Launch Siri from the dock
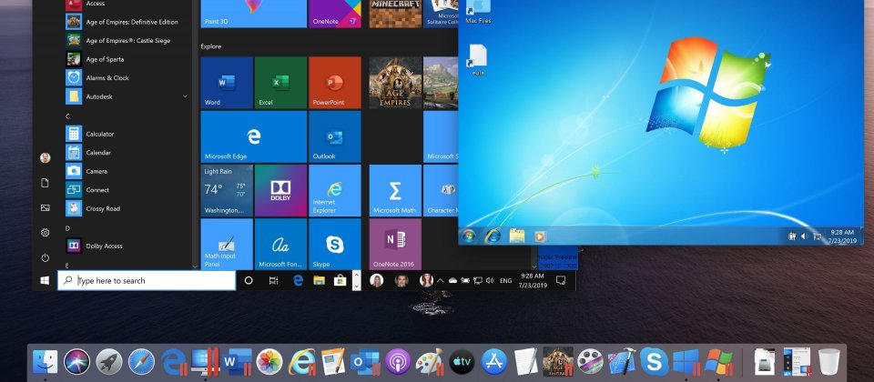The image size is (874, 382). 76,362
